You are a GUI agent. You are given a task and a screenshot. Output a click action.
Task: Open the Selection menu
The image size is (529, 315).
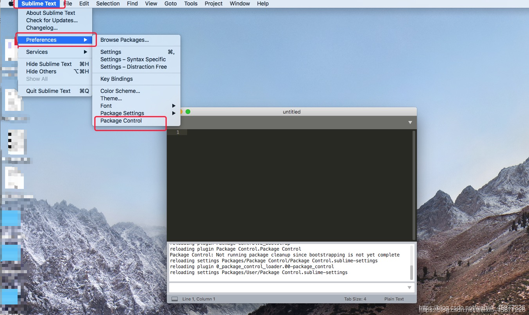click(x=108, y=4)
